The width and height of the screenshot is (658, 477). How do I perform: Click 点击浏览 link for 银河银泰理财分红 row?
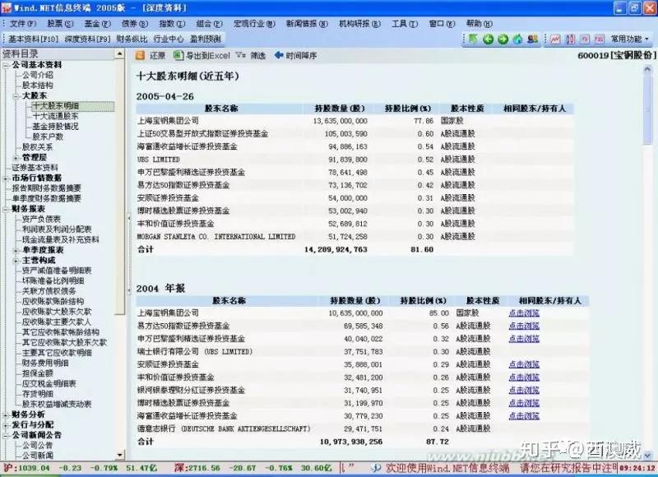point(524,390)
